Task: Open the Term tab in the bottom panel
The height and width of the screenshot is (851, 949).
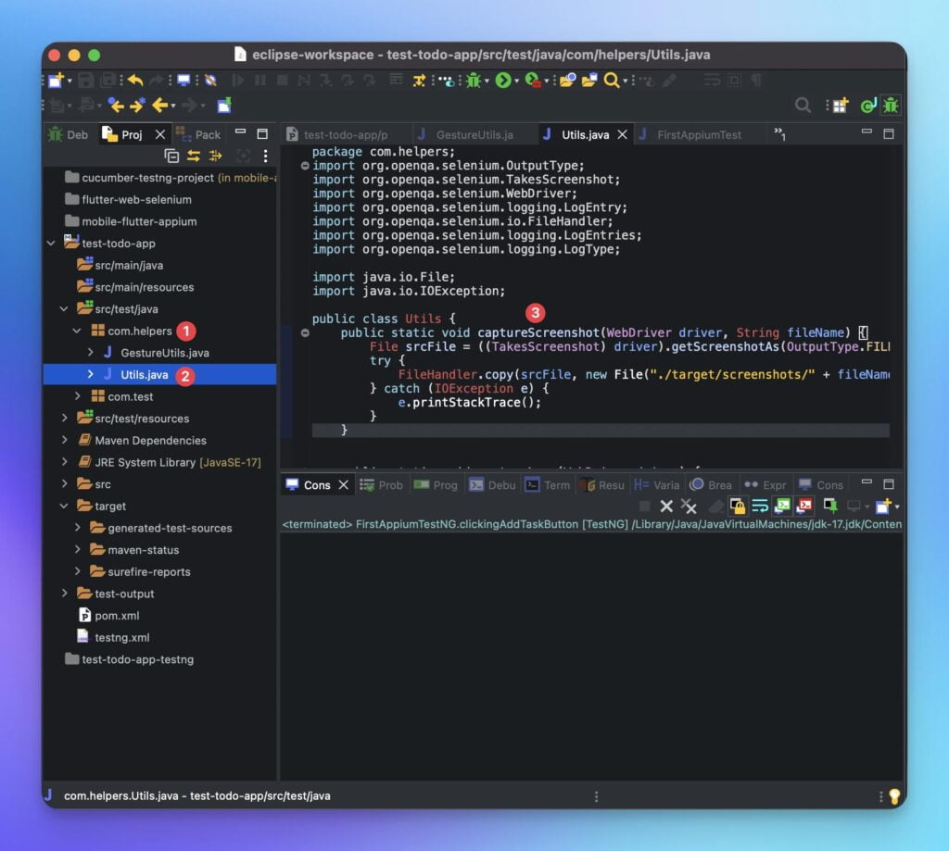Action: (x=548, y=485)
